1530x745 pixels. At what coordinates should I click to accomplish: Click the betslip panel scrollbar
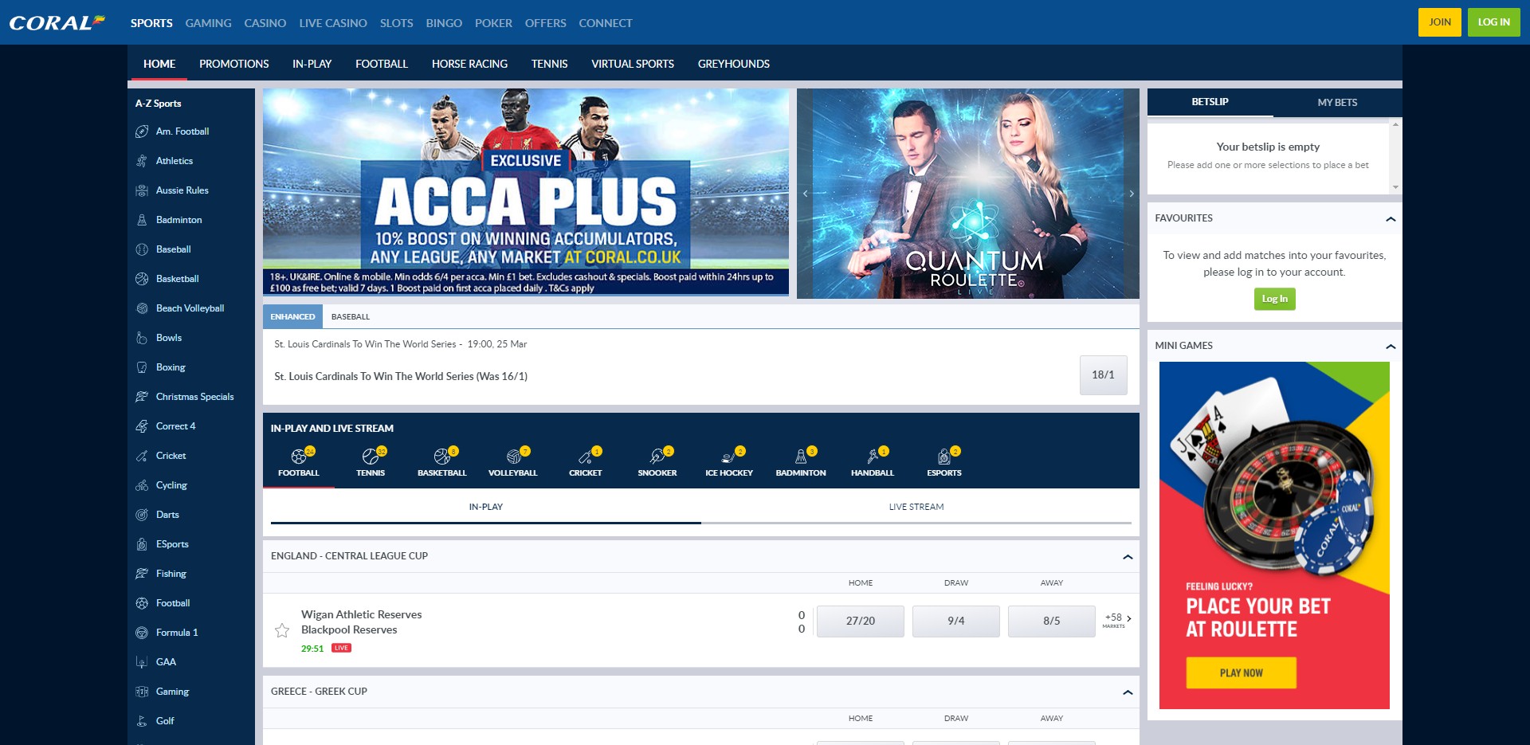[1395, 155]
